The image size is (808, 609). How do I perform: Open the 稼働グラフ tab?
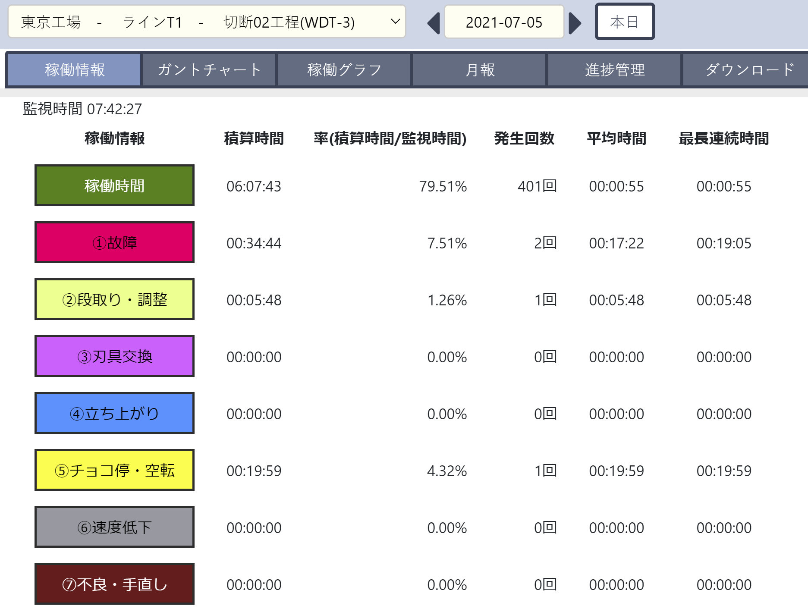pyautogui.click(x=343, y=69)
